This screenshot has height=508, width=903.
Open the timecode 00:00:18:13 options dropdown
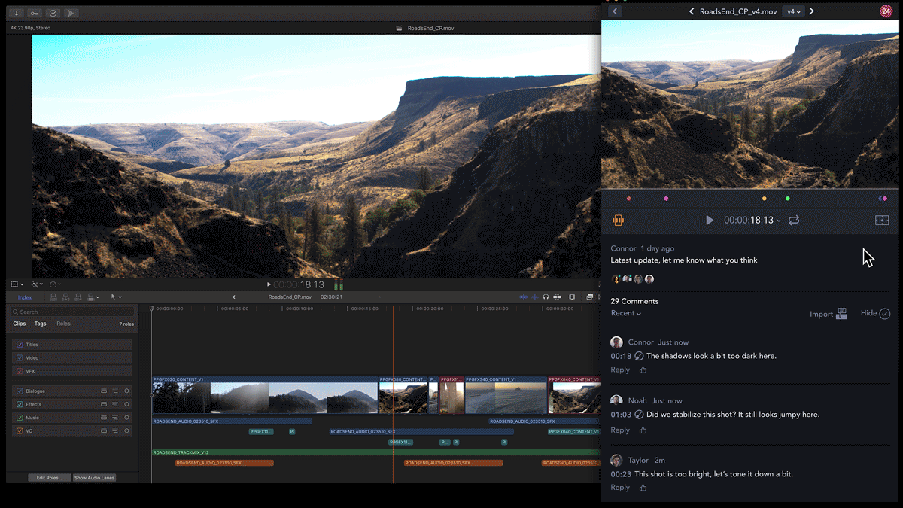779,221
